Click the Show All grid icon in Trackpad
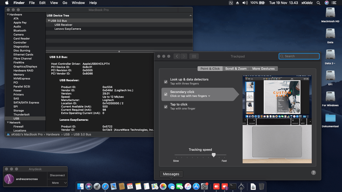The image size is (342, 192). [x=194, y=56]
